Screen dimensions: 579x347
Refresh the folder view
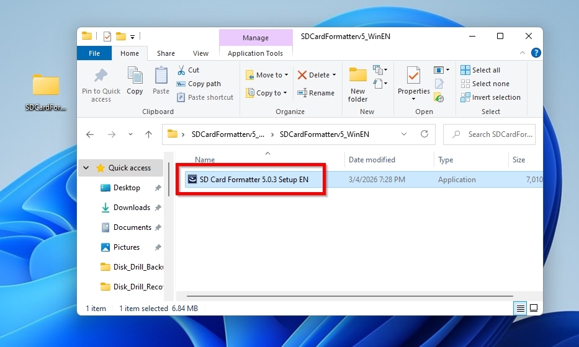point(424,134)
